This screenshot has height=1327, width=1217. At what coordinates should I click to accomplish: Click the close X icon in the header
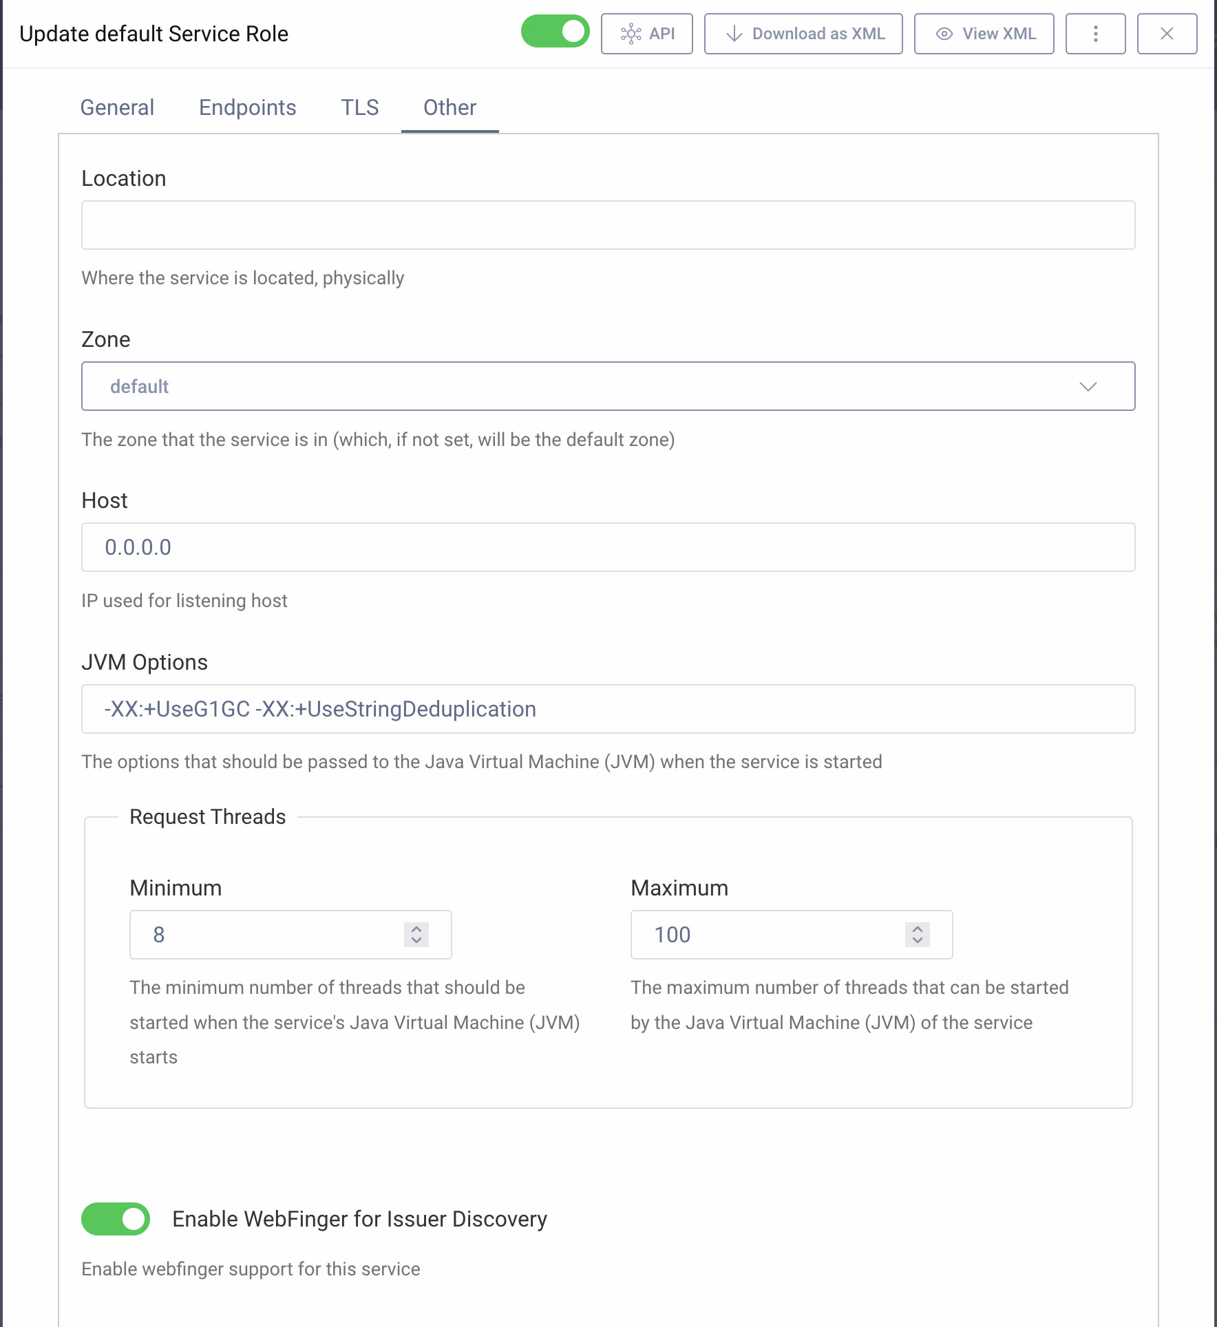pyautogui.click(x=1167, y=33)
